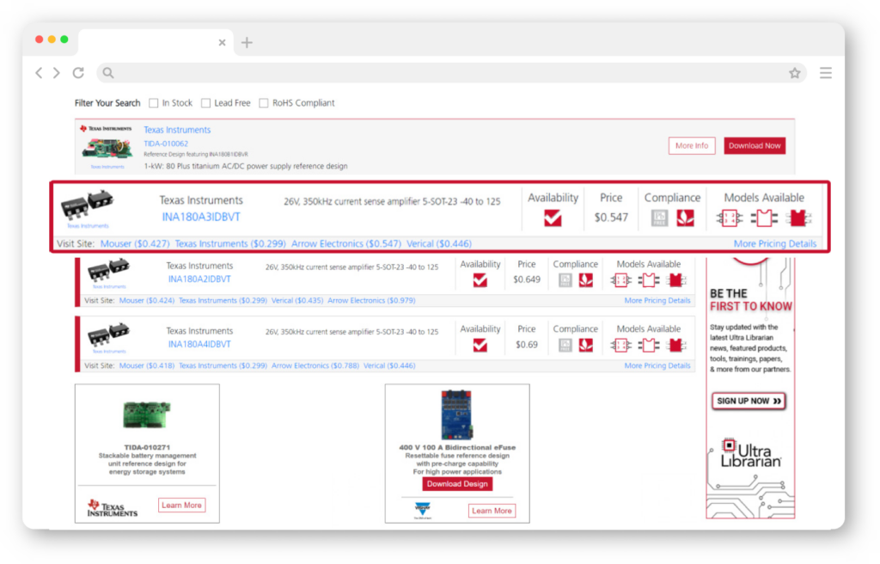Click the 3D model icon for INA180A4IDBVT
This screenshot has height=564, width=880.
(x=675, y=345)
